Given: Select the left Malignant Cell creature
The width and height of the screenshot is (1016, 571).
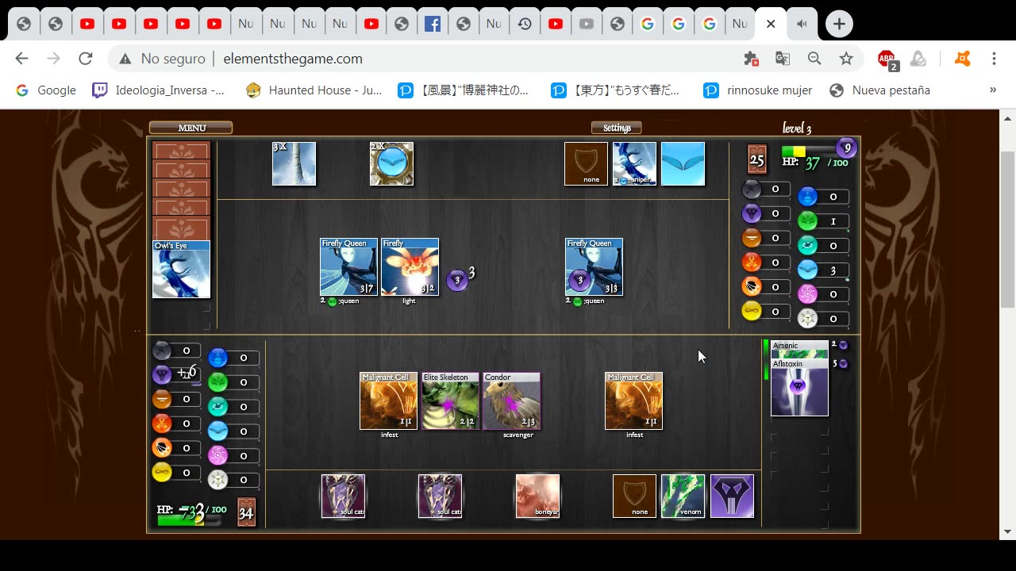Looking at the screenshot, I should [388, 401].
